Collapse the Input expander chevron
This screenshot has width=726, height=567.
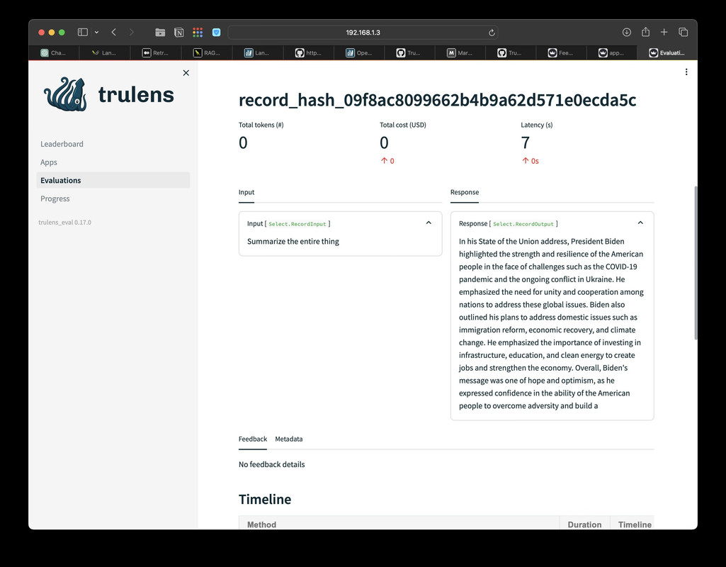click(x=429, y=223)
